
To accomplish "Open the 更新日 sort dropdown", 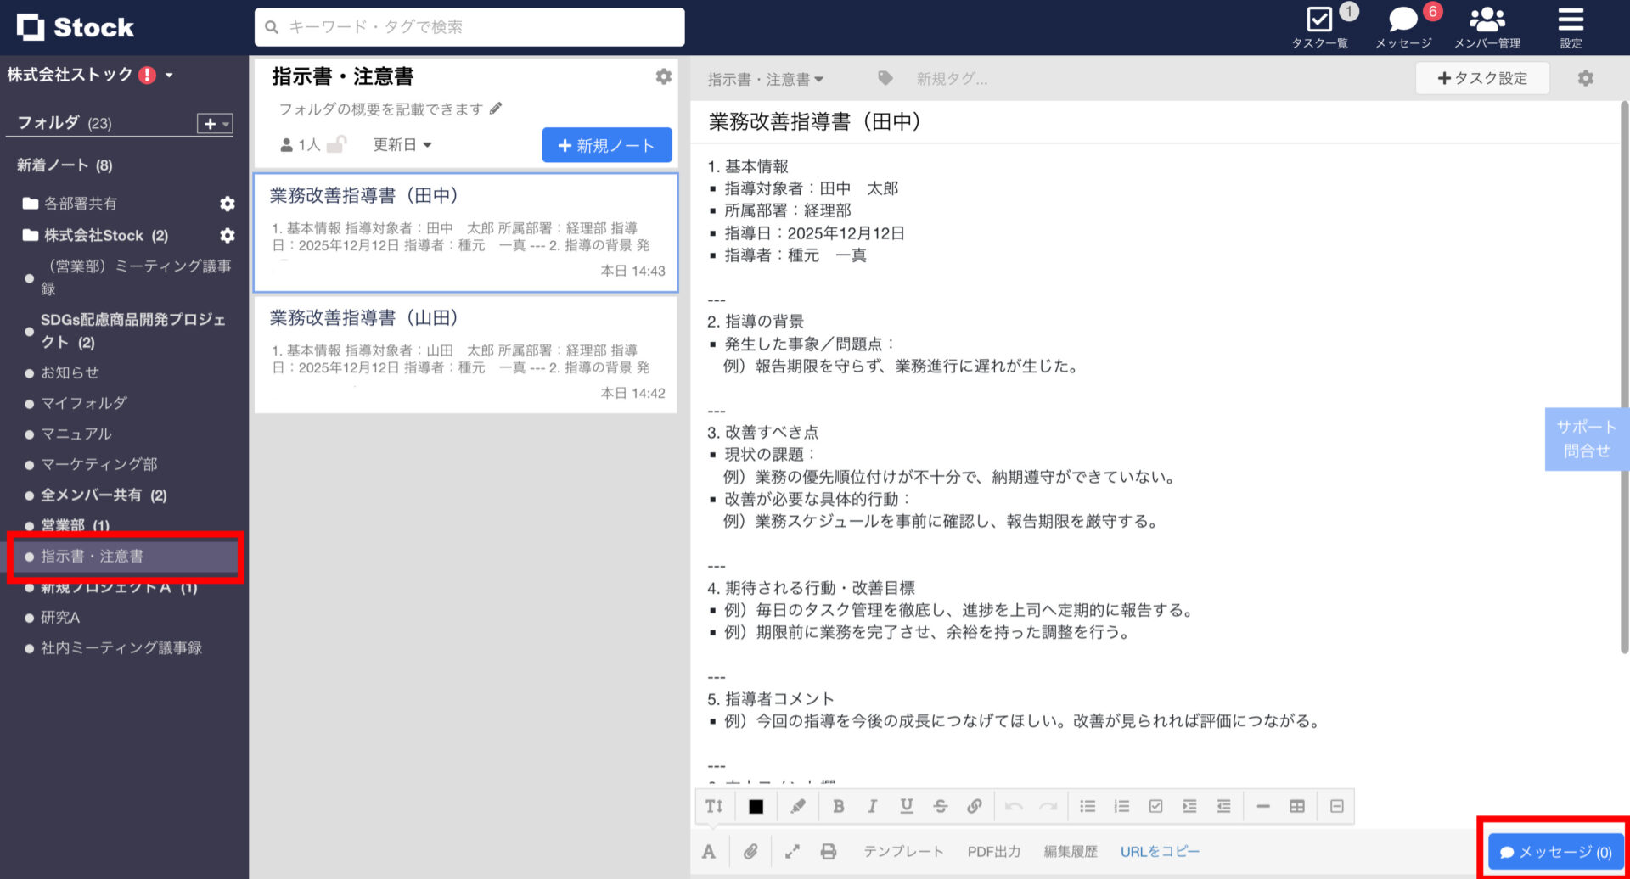I will (x=402, y=144).
